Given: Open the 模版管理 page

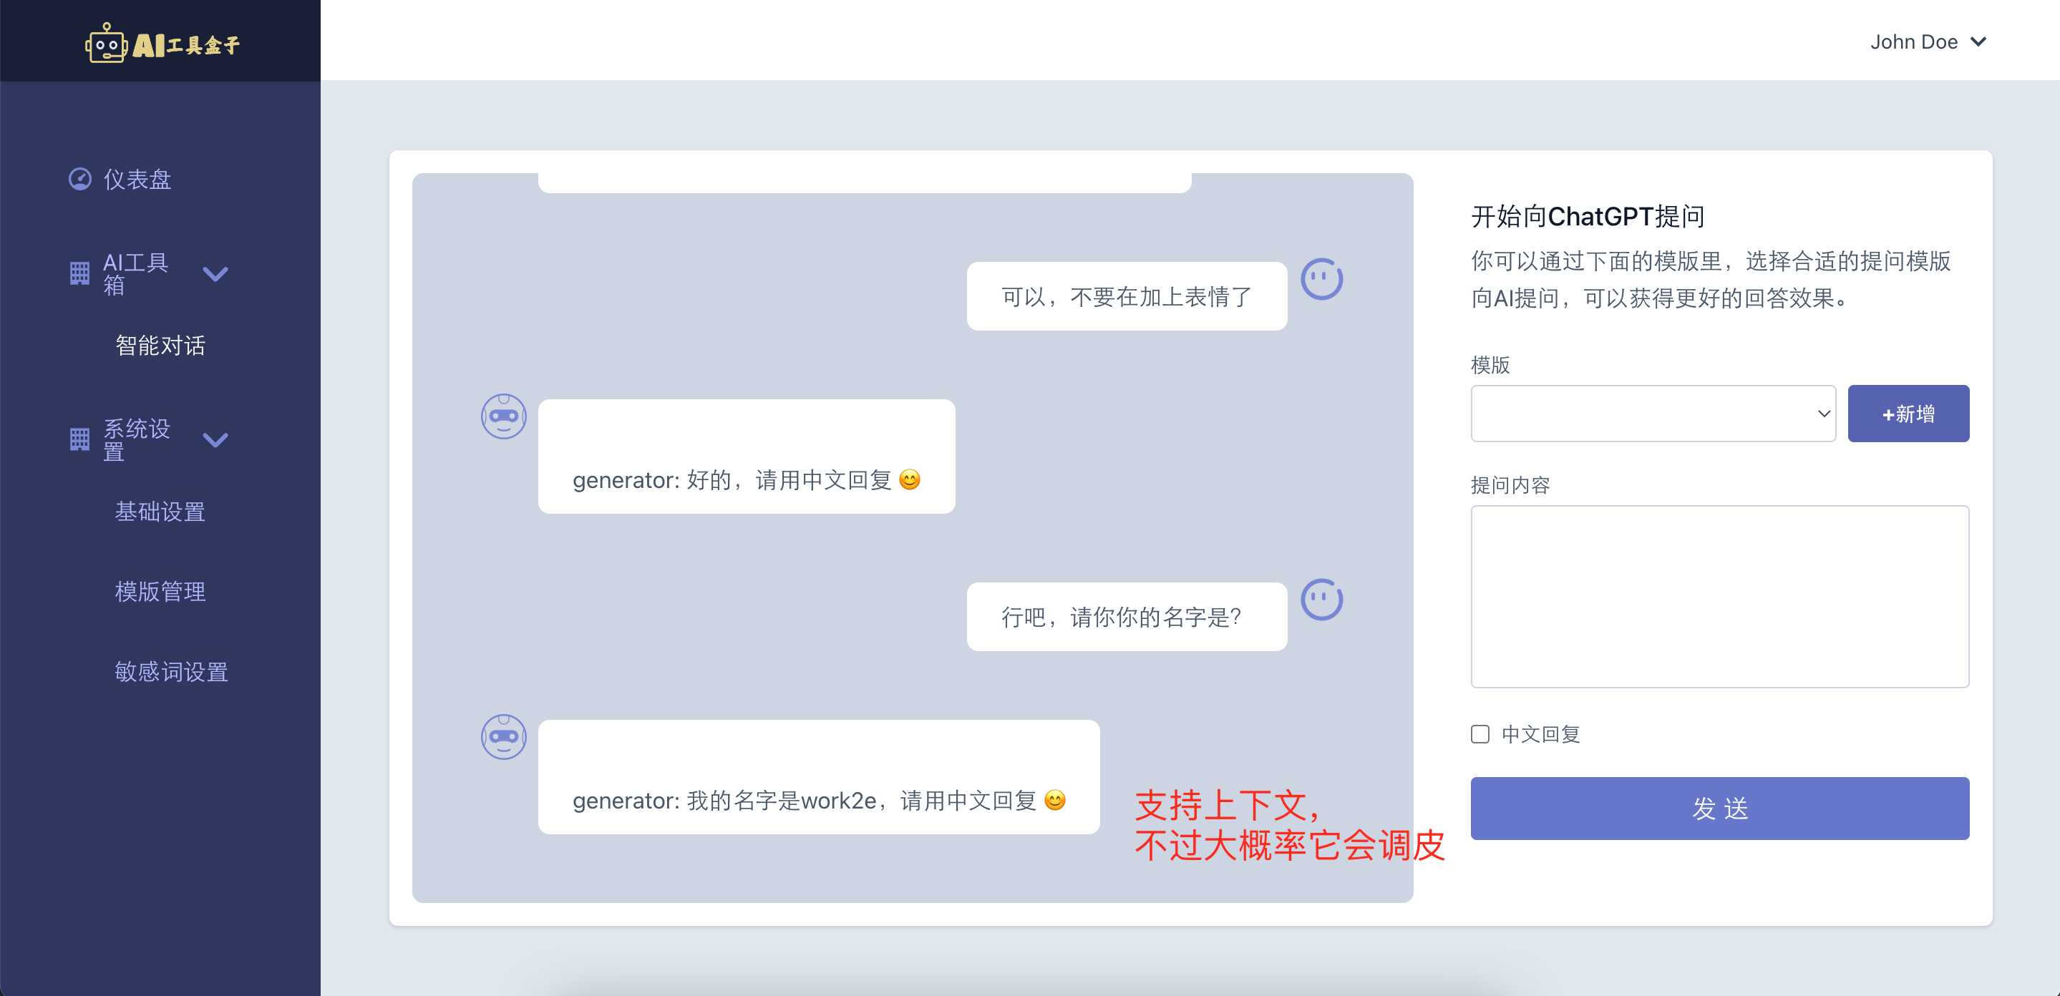Looking at the screenshot, I should (x=159, y=592).
